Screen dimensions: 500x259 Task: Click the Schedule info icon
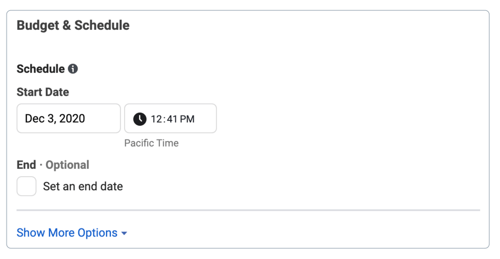coord(73,69)
